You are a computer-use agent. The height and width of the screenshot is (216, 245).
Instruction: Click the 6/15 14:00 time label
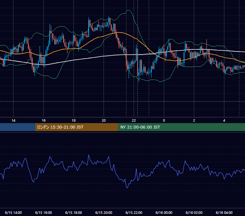coord(13,212)
